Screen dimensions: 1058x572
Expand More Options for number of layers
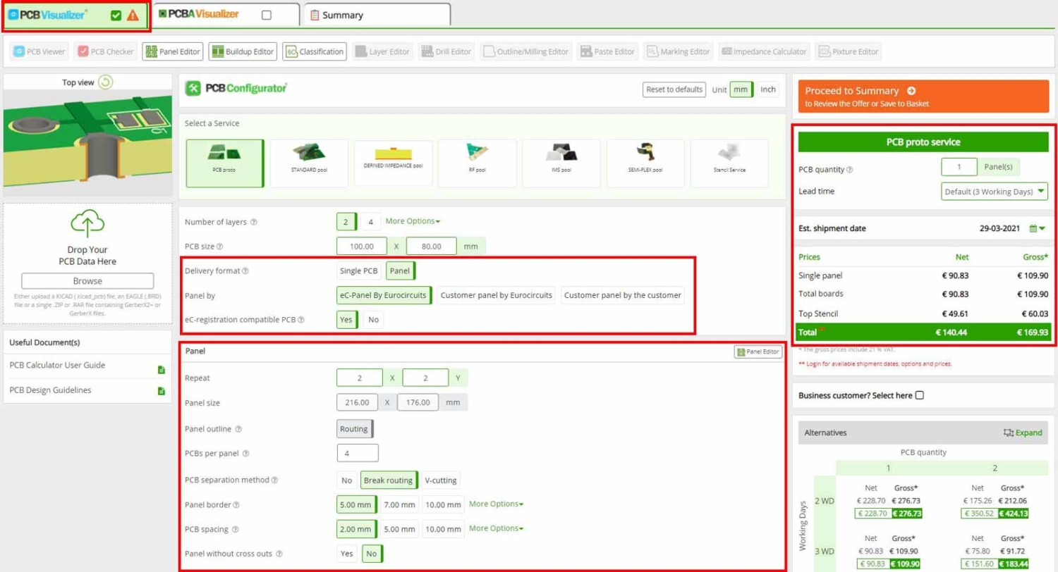point(413,221)
